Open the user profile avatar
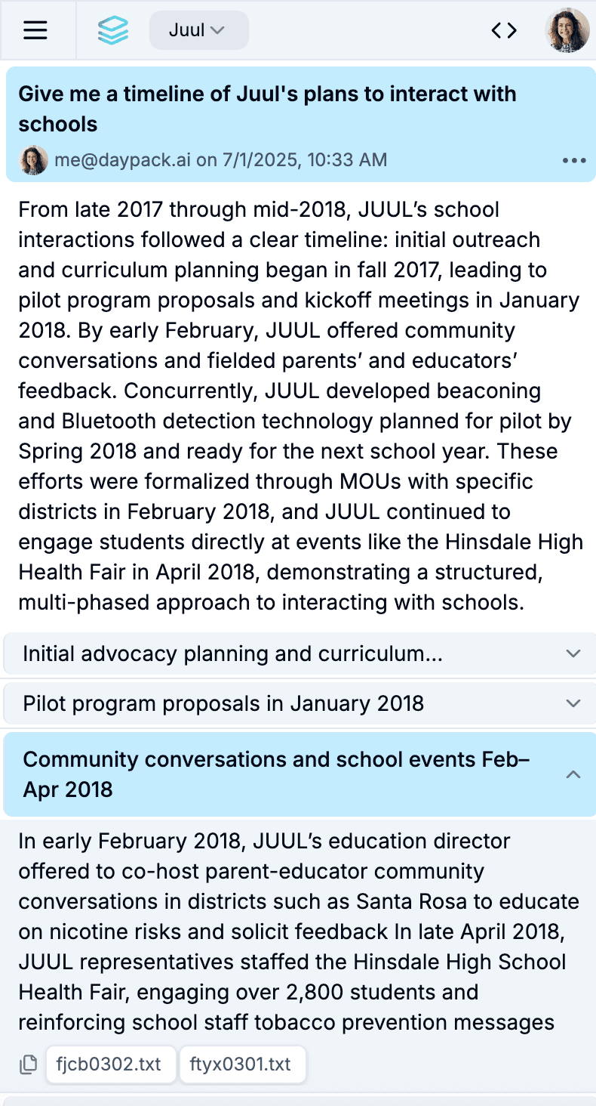 [x=567, y=30]
